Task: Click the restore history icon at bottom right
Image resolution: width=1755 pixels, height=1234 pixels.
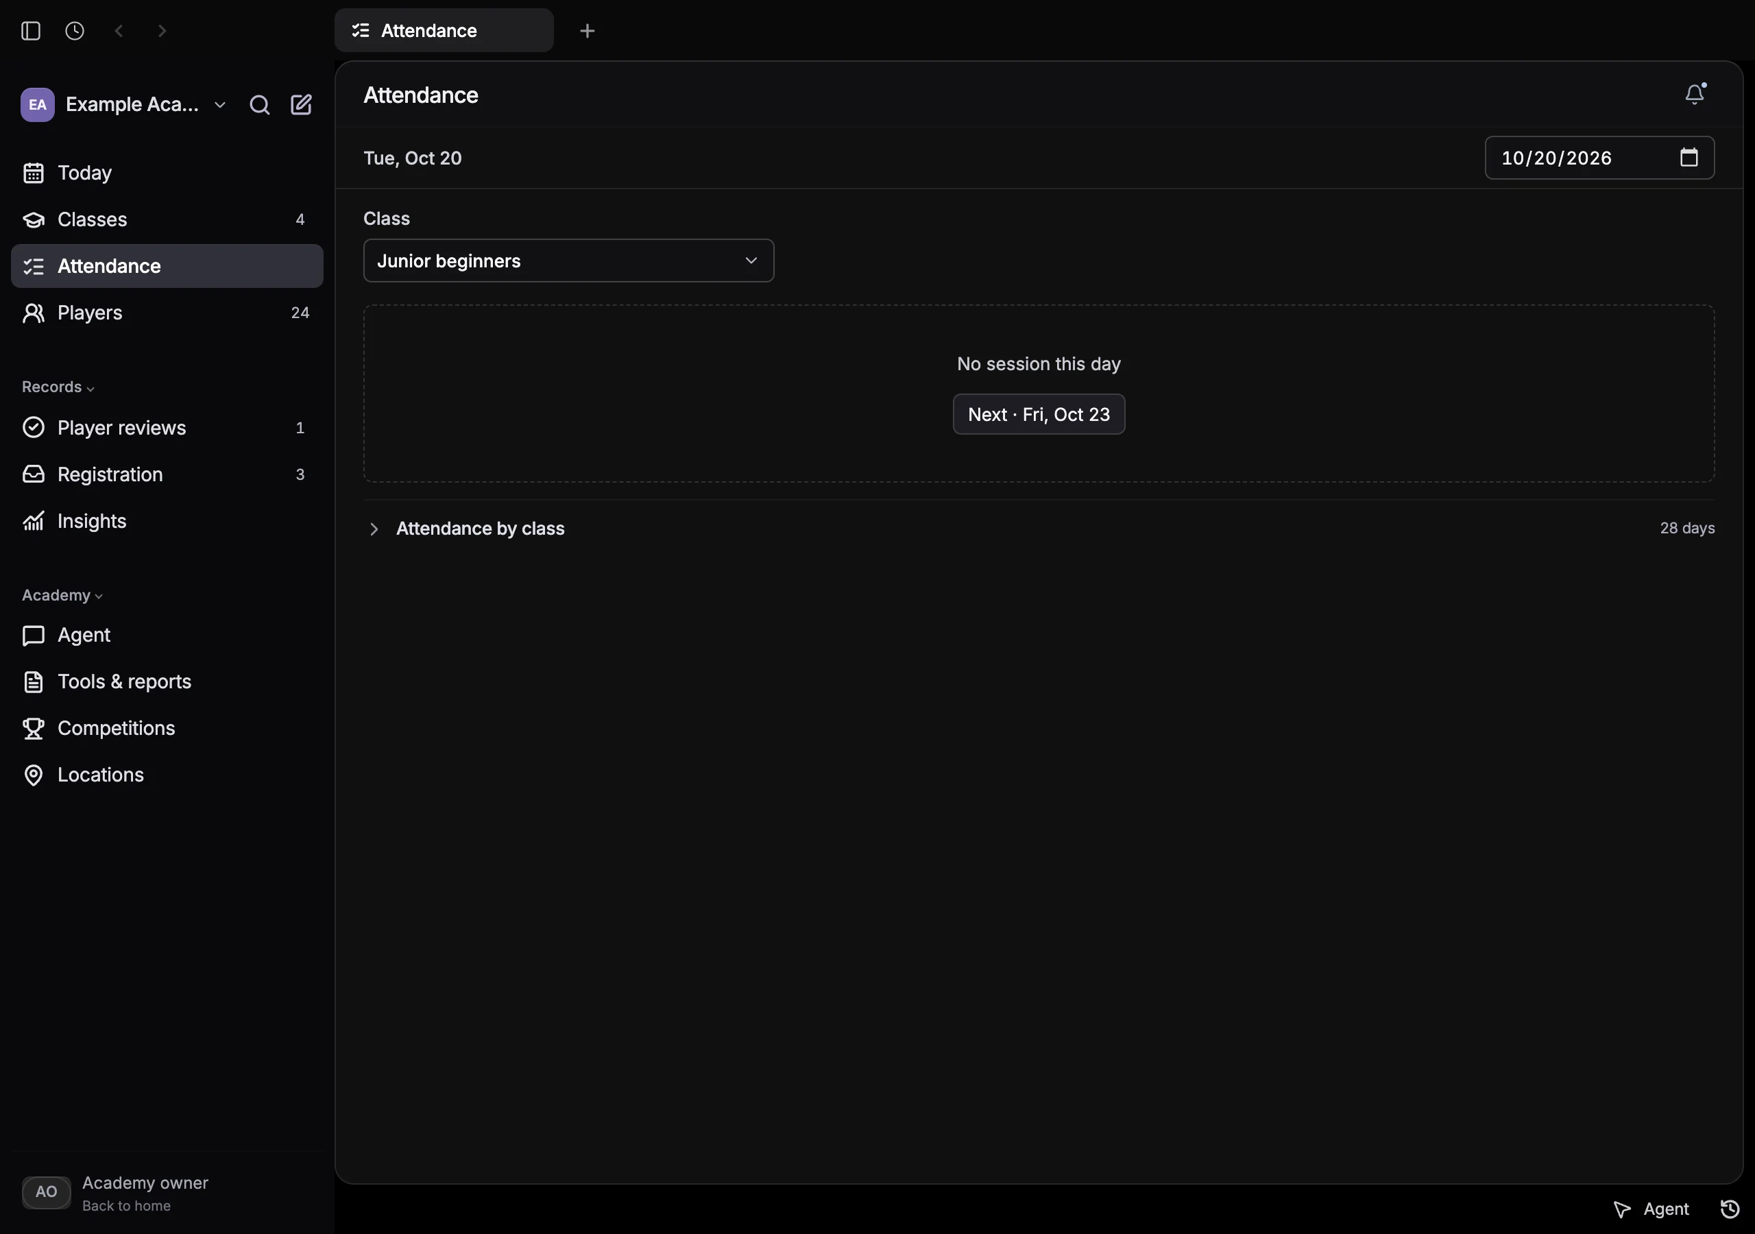Action: point(1730,1209)
